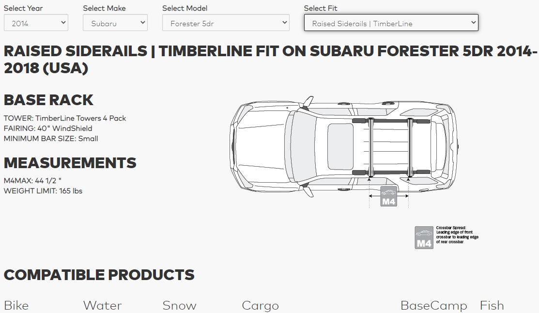The height and width of the screenshot is (313, 539).
Task: Open the Select Make dropdown showing Subaru
Action: 115,23
